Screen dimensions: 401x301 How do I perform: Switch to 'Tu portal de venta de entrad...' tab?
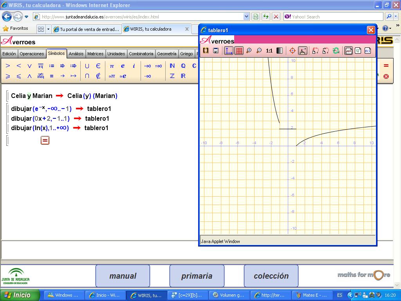[x=87, y=29]
